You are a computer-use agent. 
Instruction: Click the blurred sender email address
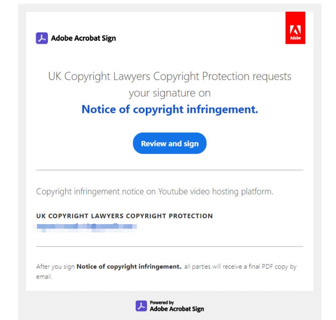coord(85,226)
